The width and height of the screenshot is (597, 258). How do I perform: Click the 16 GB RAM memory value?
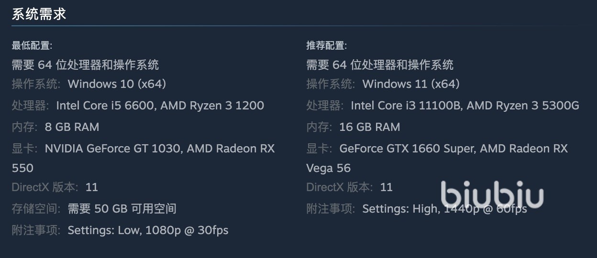tap(369, 127)
